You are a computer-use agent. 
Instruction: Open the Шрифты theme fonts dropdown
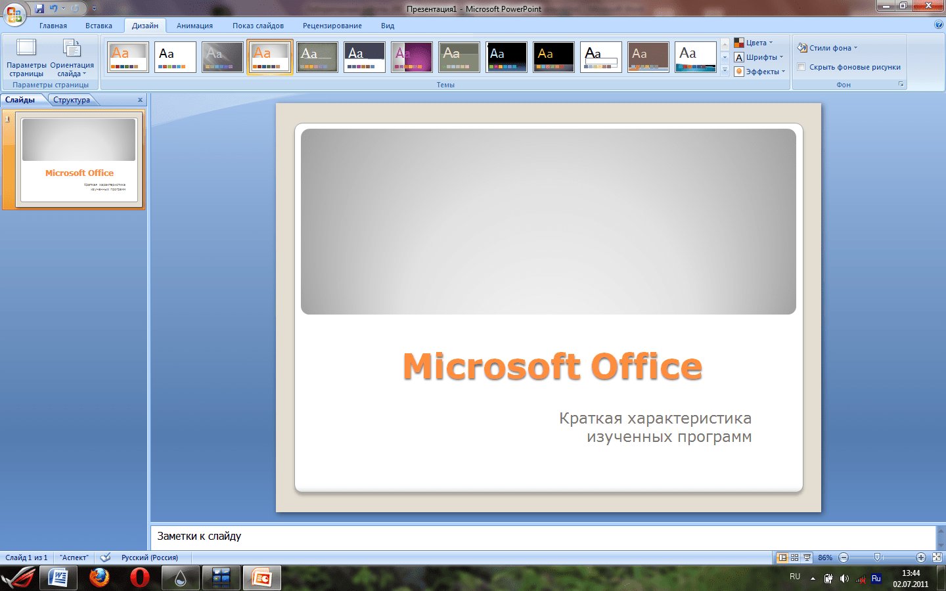[x=759, y=57]
